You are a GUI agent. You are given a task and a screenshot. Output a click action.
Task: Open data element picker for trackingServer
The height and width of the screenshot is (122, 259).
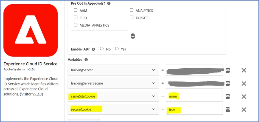(228, 70)
